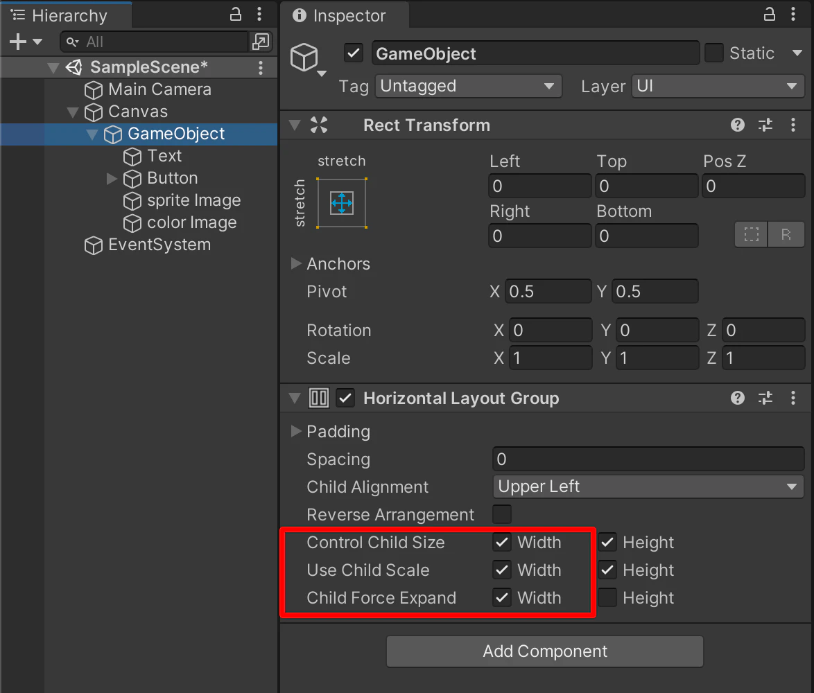Click the GameObject name text field
The image size is (814, 693).
click(535, 53)
